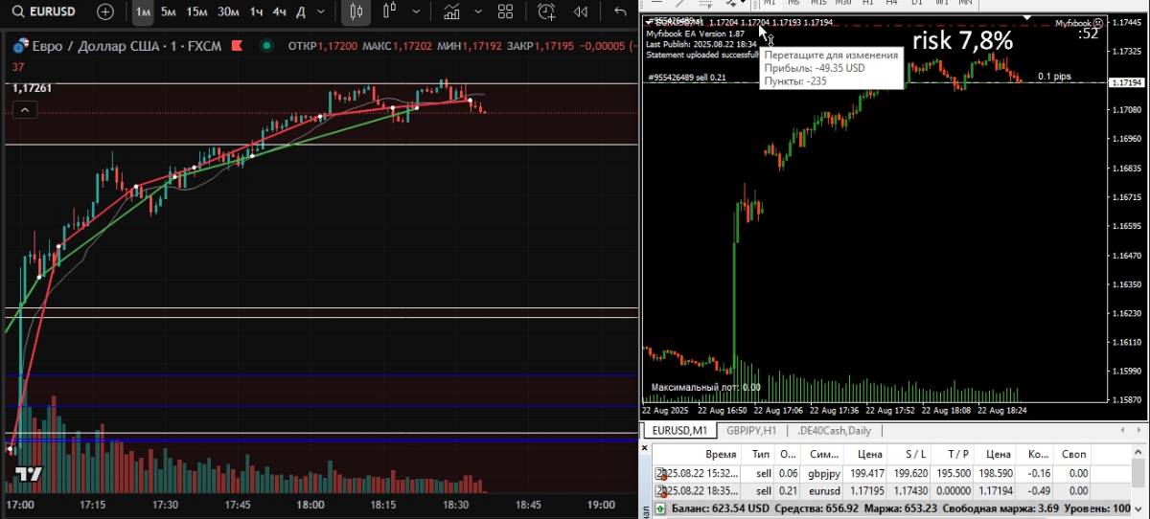Open the layout grid selector icon
Screen dimensions: 1150x519
505,12
